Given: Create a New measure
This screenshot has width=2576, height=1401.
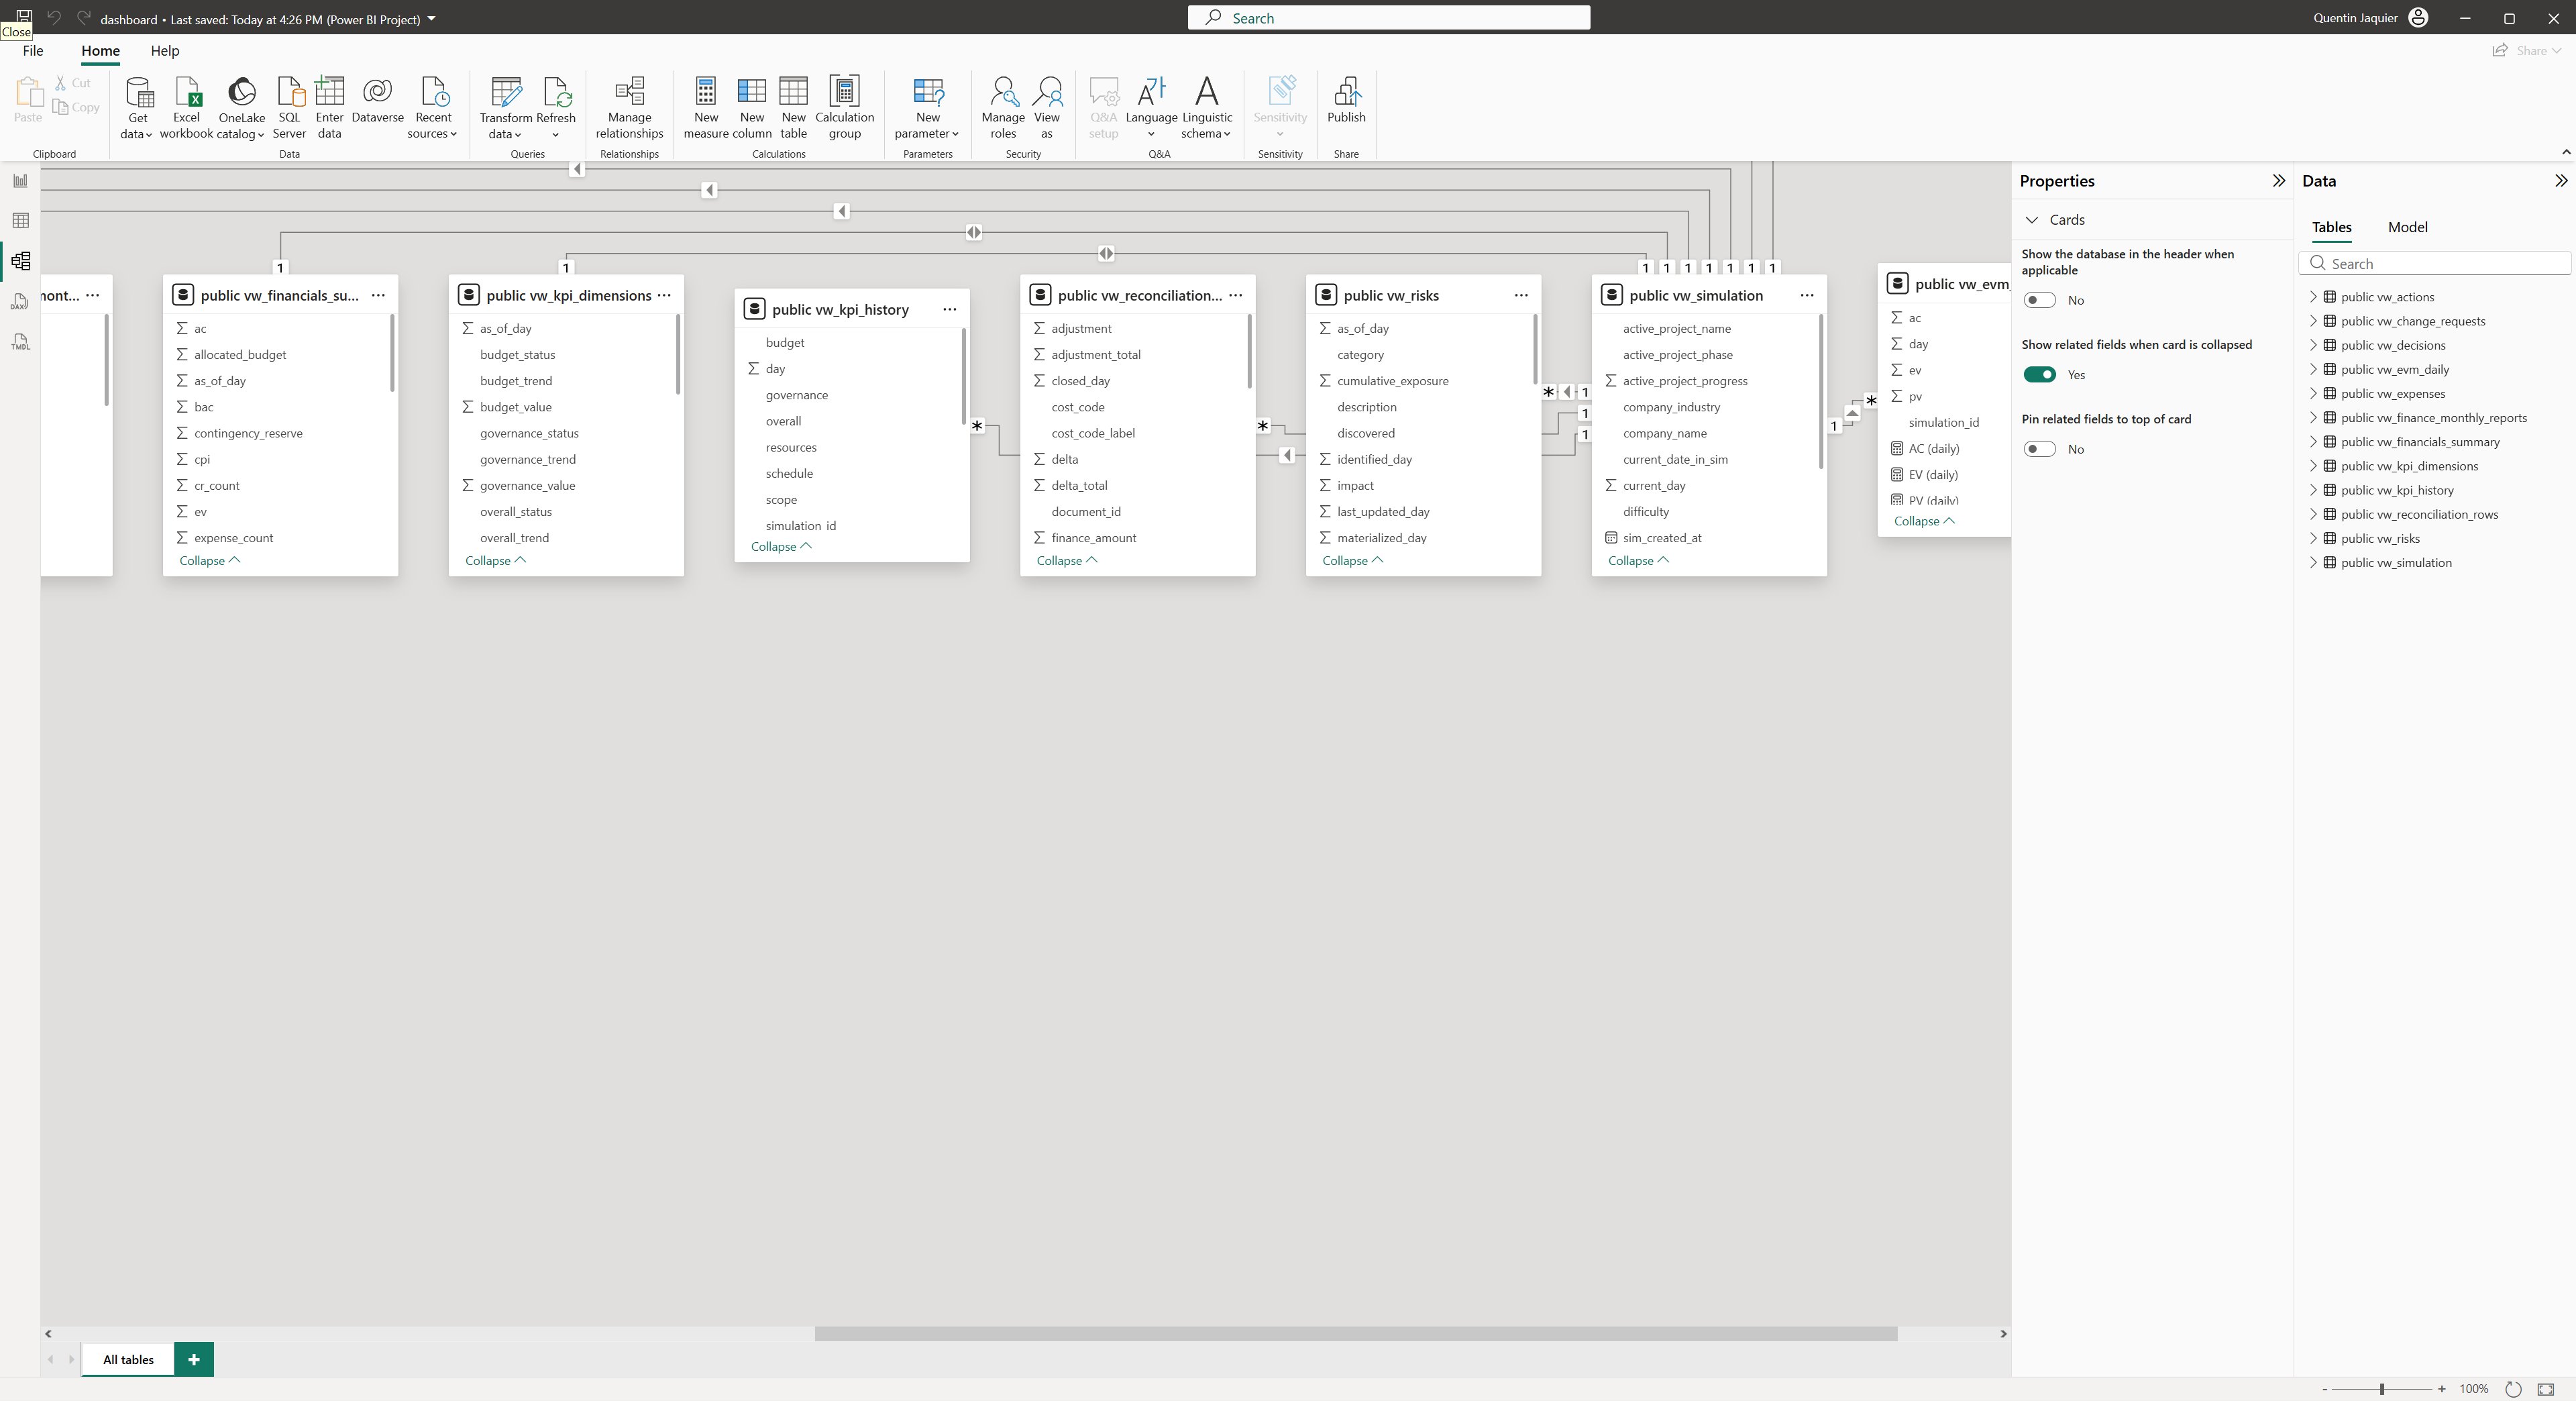Looking at the screenshot, I should [x=705, y=108].
